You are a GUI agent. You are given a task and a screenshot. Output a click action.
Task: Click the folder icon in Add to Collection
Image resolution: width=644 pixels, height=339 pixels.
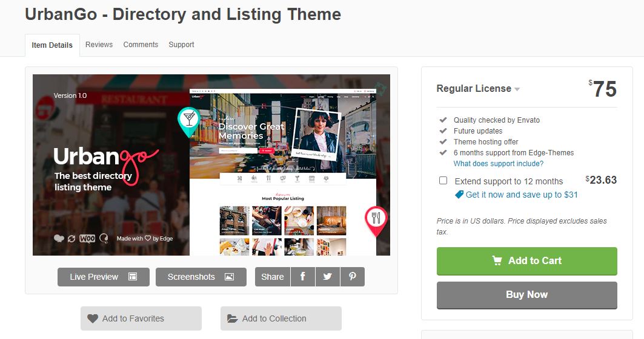click(x=233, y=318)
